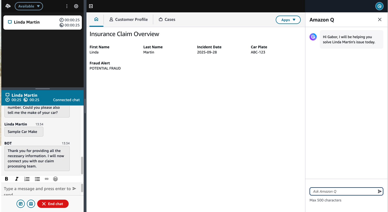Open the emoji picker
The height and width of the screenshot is (212, 388).
55,179
